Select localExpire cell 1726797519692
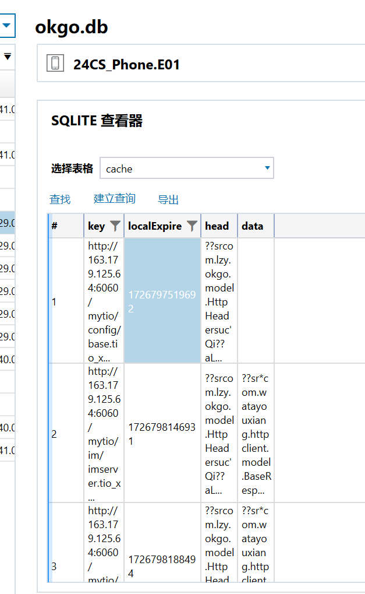Image resolution: width=365 pixels, height=594 pixels. (162, 300)
